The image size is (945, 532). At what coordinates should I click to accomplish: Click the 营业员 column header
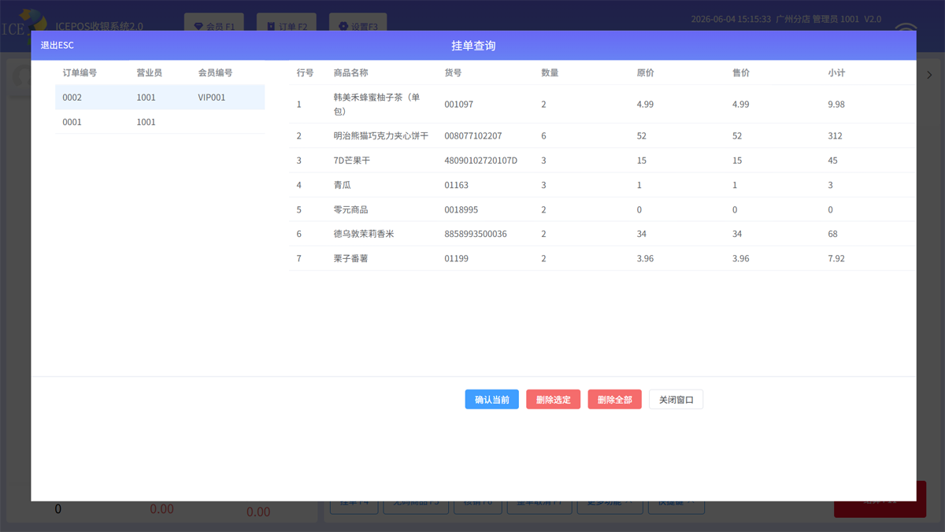149,72
